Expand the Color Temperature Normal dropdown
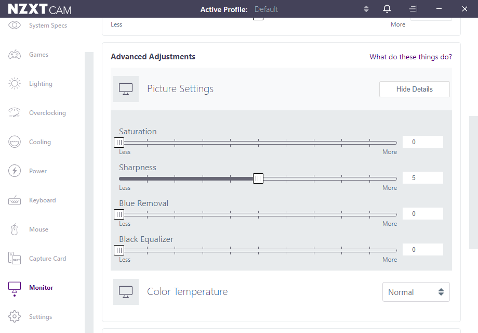This screenshot has width=478, height=333. coord(416,292)
